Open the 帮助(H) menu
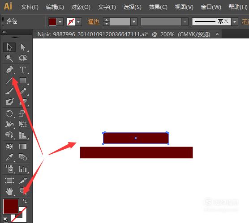This screenshot has height=223, width=249. click(238, 7)
